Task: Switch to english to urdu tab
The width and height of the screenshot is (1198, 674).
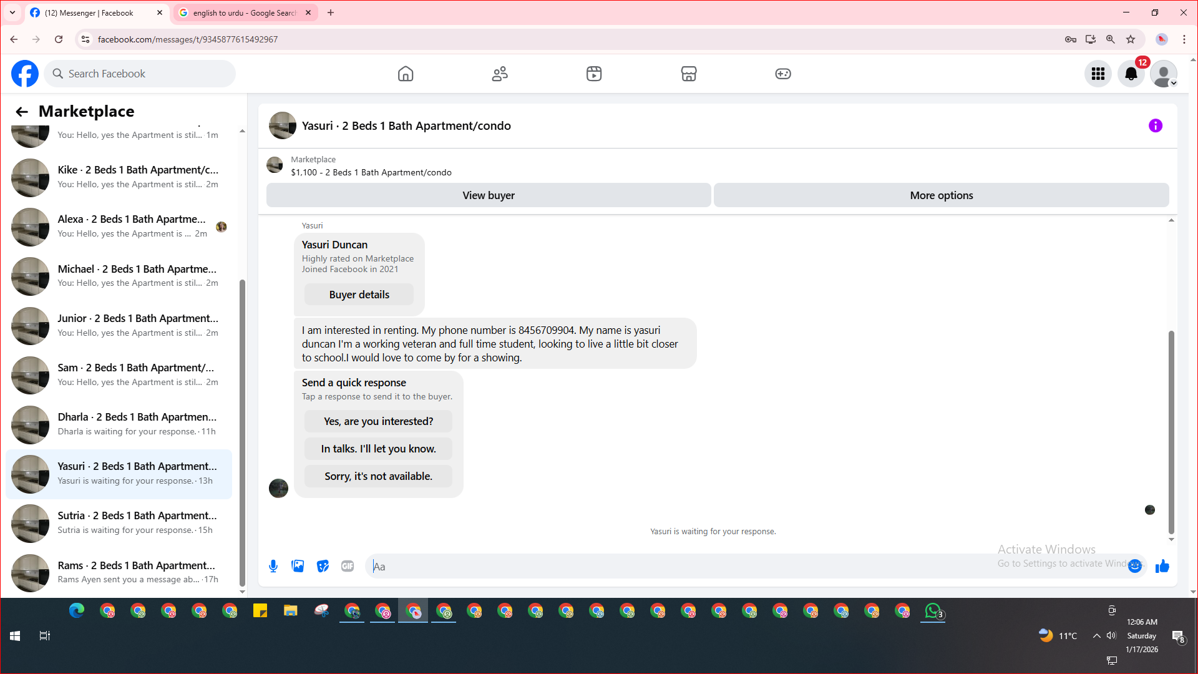Action: point(243,12)
